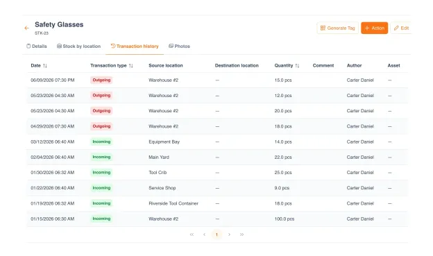Click the 9.0 pcs quantity cell

pos(282,188)
